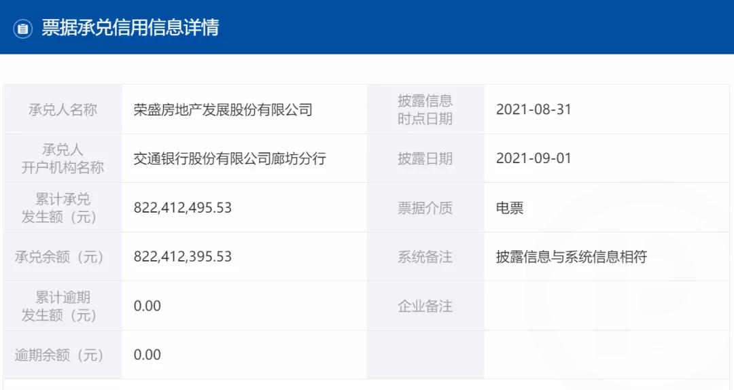Select the disclosure date 2021-09-01
Viewport: 734px width, 390px height.
[534, 158]
